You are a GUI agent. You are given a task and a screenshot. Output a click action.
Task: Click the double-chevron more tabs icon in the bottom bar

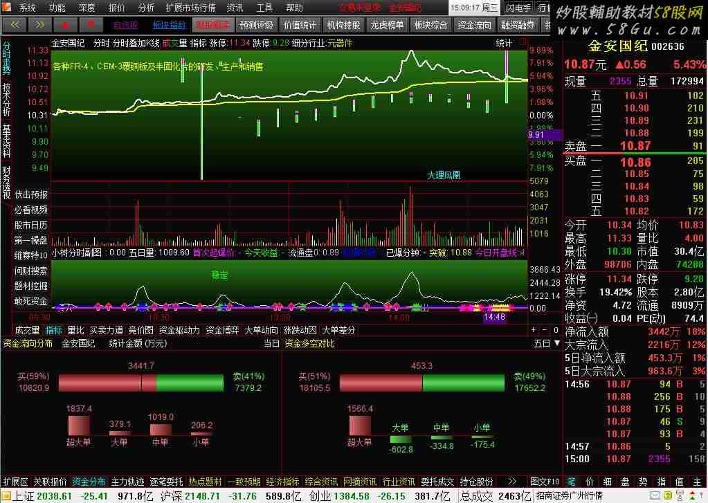[512, 482]
